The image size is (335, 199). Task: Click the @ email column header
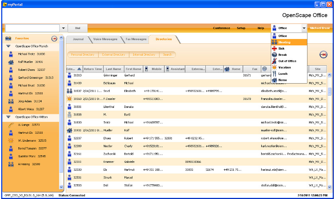pos(264,69)
